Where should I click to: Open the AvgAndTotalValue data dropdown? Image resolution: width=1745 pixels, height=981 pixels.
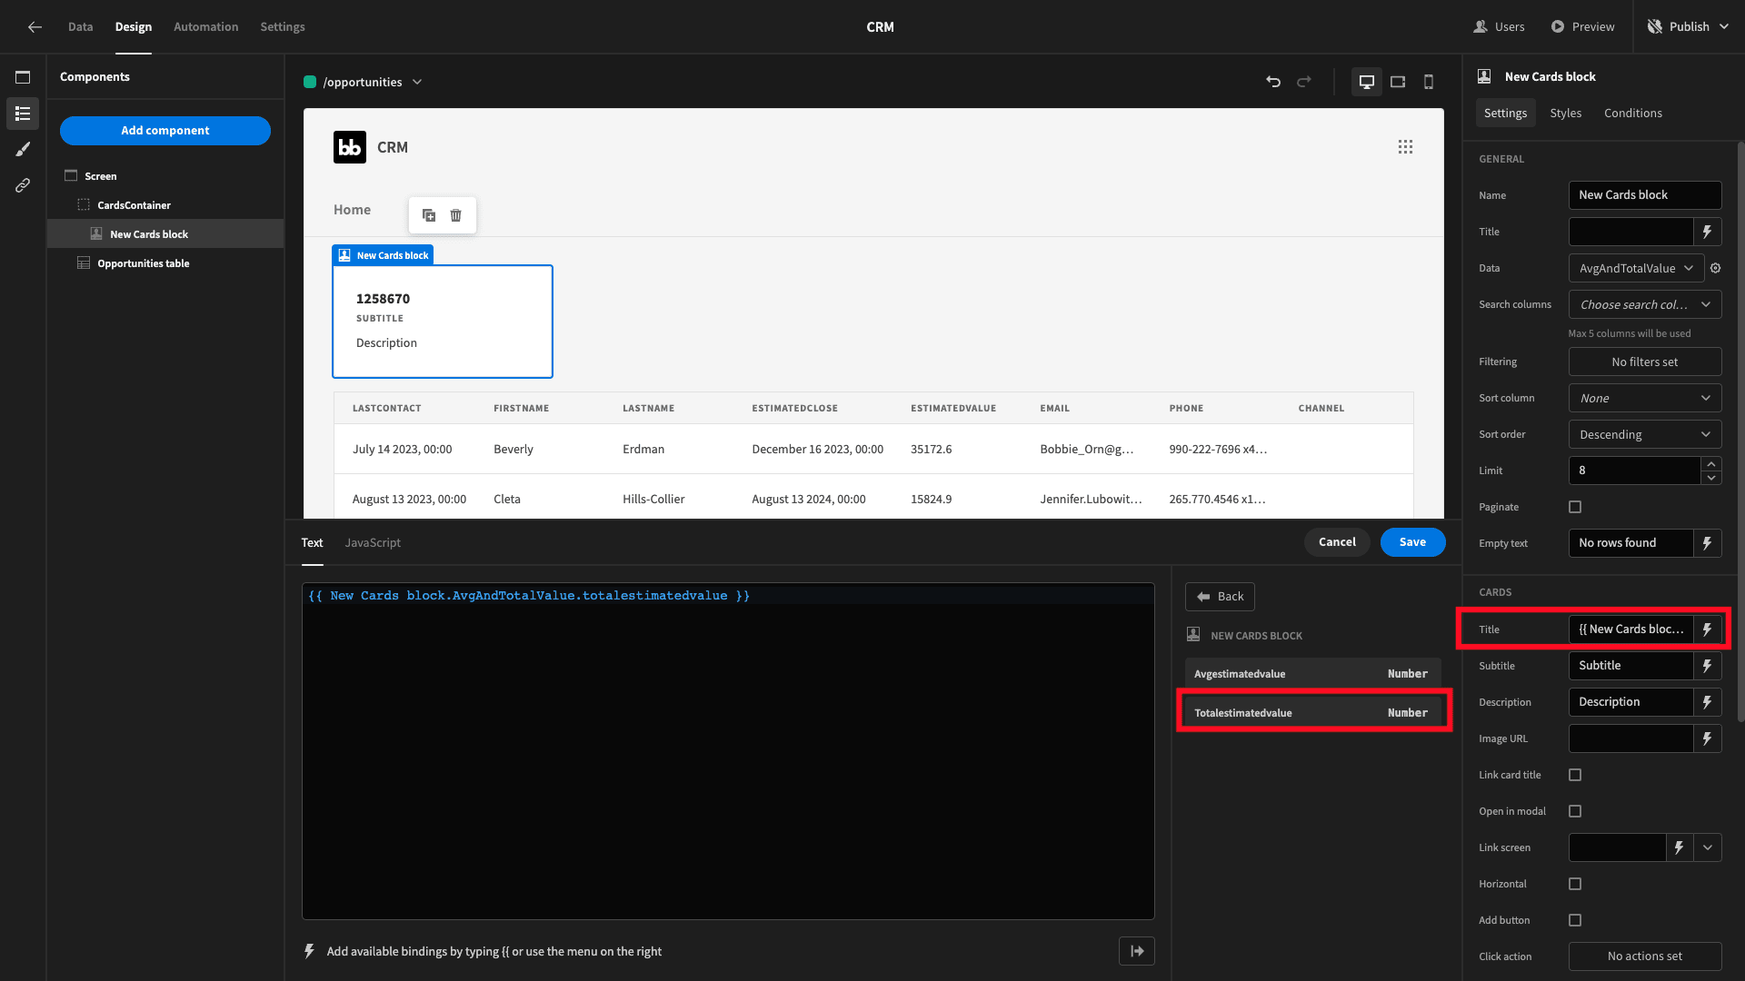1636,268
